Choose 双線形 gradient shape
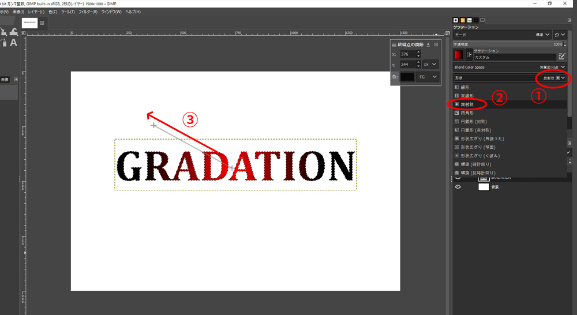 (509, 96)
